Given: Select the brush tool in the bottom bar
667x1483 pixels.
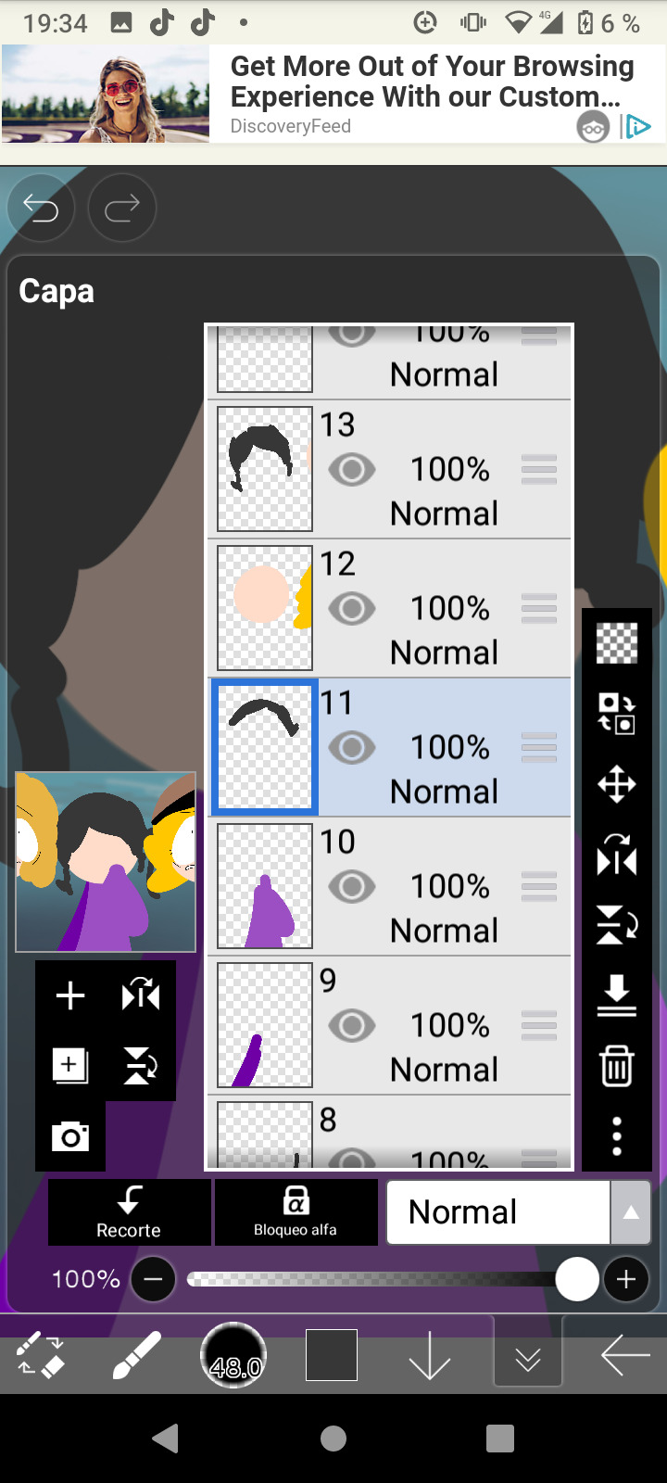Looking at the screenshot, I should [137, 1356].
